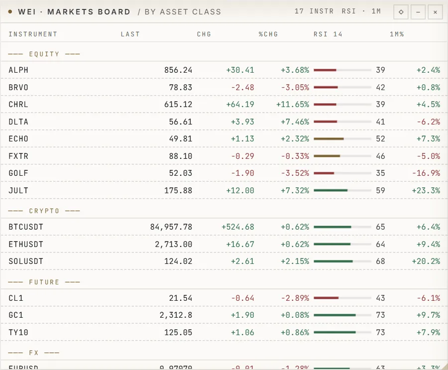Click change value -0.64 for CL1
Screen dimensions: 448x370
(x=242, y=298)
